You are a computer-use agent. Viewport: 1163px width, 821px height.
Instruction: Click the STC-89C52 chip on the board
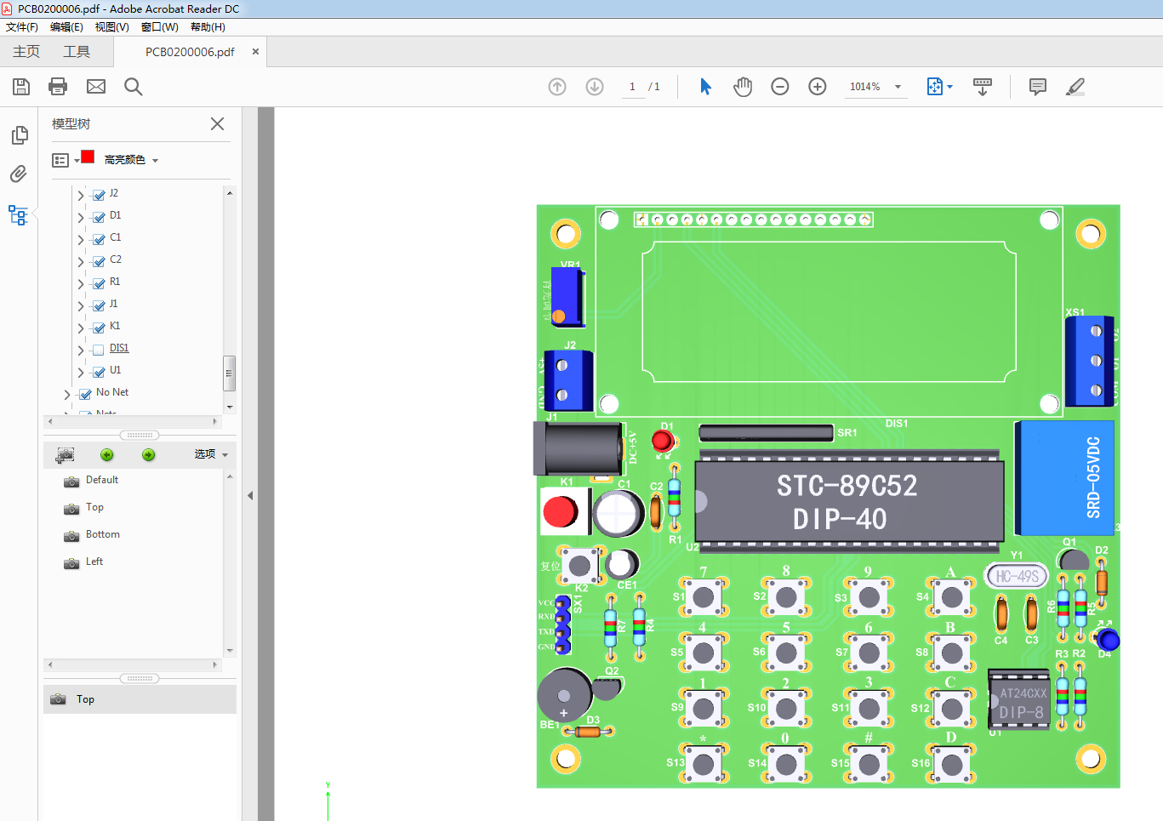pyautogui.click(x=849, y=502)
